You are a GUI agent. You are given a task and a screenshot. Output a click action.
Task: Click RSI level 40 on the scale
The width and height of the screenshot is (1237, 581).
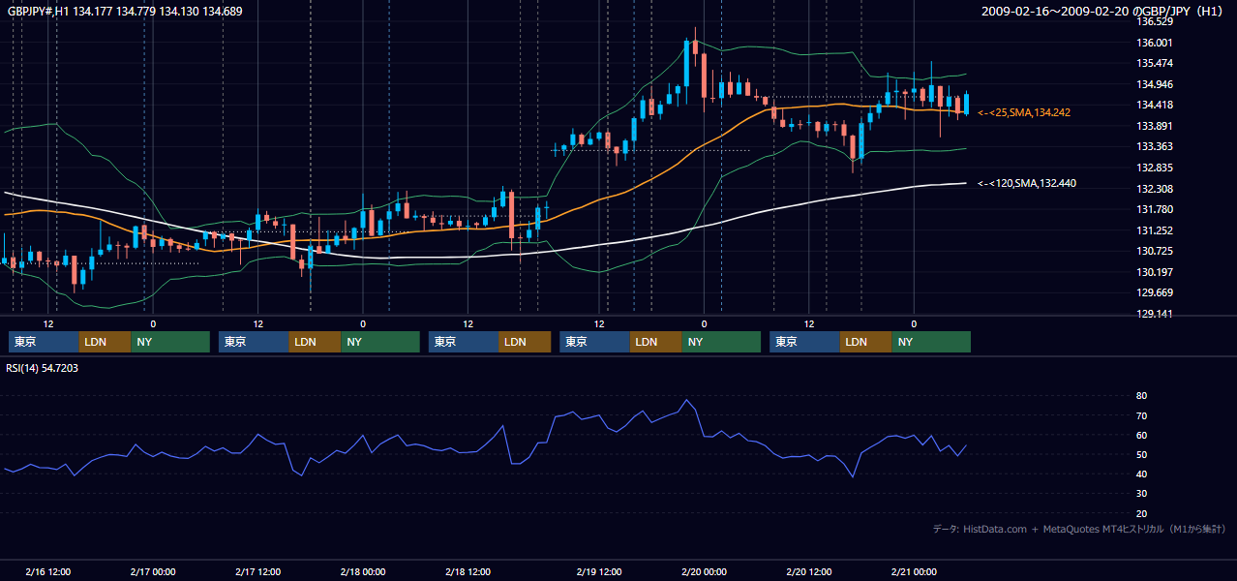pyautogui.click(x=1141, y=474)
